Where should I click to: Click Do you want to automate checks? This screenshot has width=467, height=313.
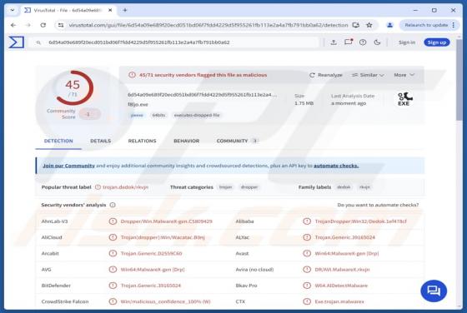point(378,205)
